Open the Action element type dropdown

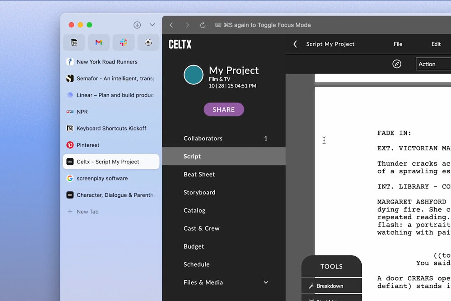[x=433, y=64]
